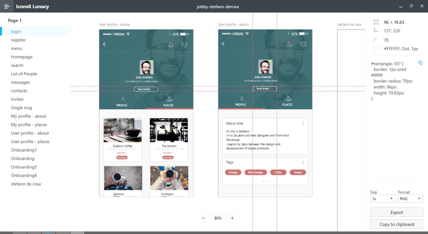Open the export Size dropdown
The height and width of the screenshot is (234, 428).
tap(383, 199)
